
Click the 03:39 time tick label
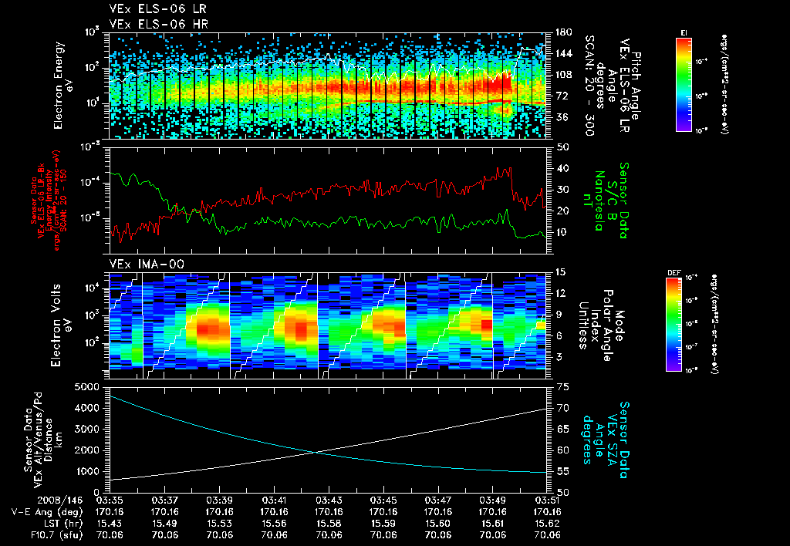[x=219, y=501]
